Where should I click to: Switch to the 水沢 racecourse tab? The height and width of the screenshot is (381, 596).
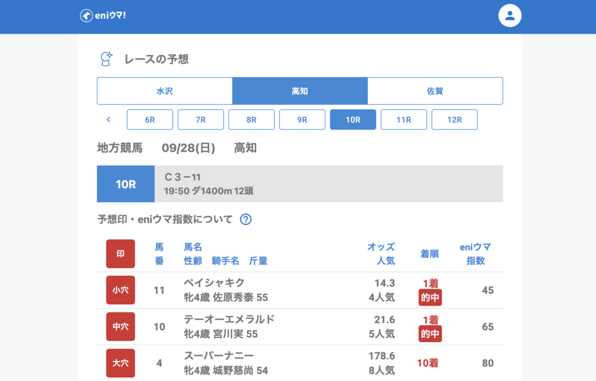165,91
